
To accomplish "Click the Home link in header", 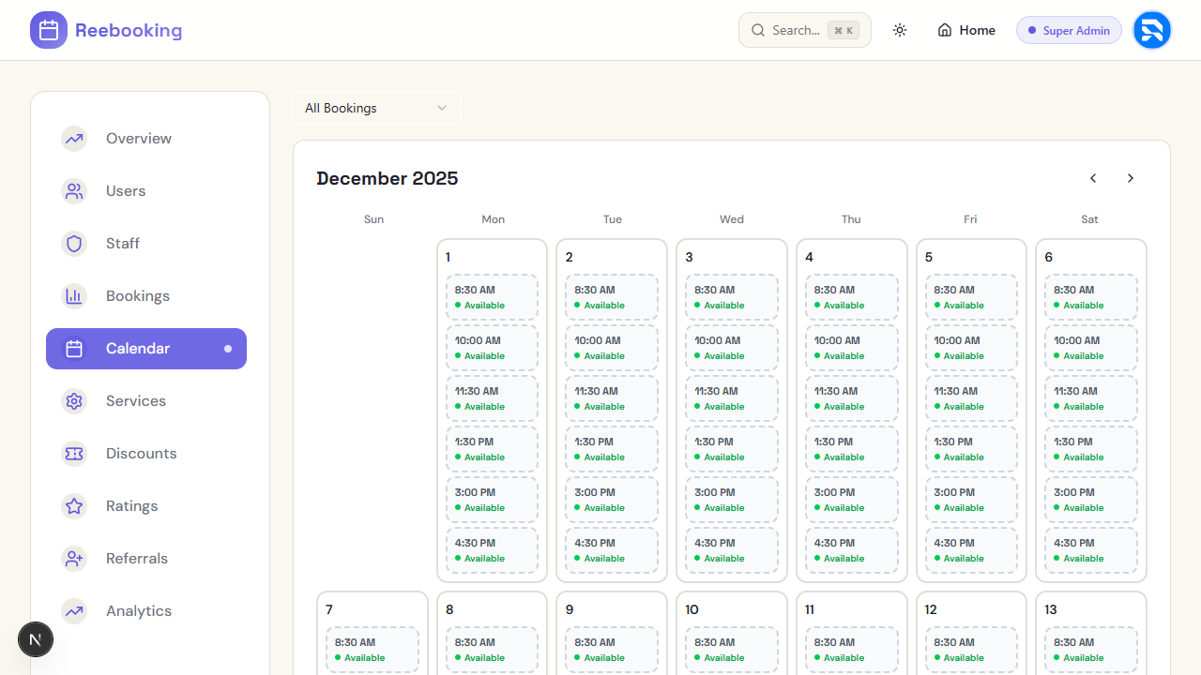I will coord(966,30).
